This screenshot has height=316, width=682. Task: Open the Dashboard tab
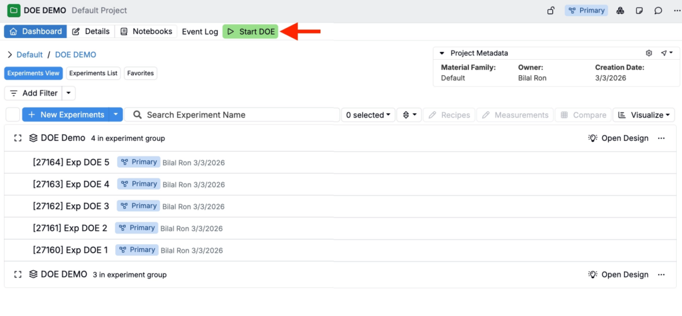[36, 31]
